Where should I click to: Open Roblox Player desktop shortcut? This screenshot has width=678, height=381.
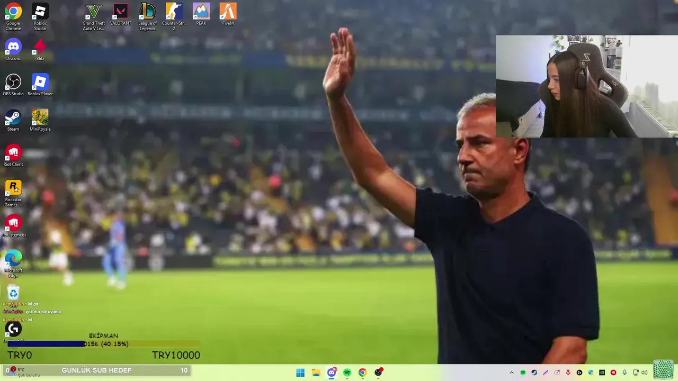[x=40, y=85]
